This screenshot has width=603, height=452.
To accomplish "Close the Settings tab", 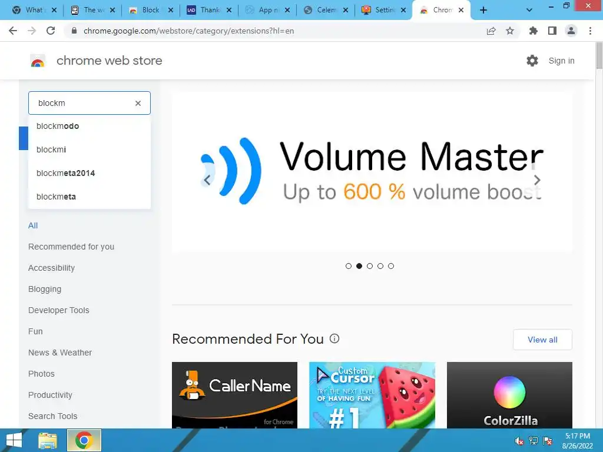I will 403,11.
